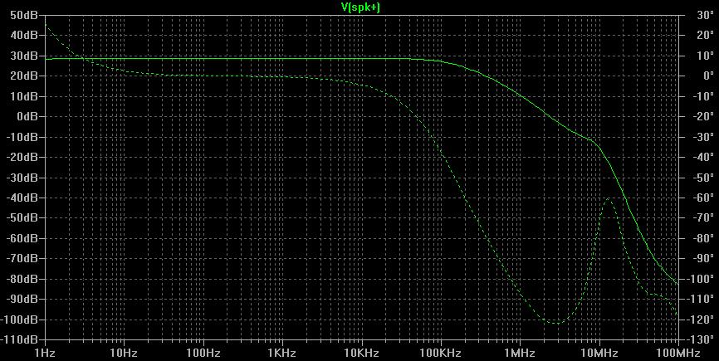Click the 50dB magnitude axis label
Screen dimensions: 719x361
click(23, 15)
